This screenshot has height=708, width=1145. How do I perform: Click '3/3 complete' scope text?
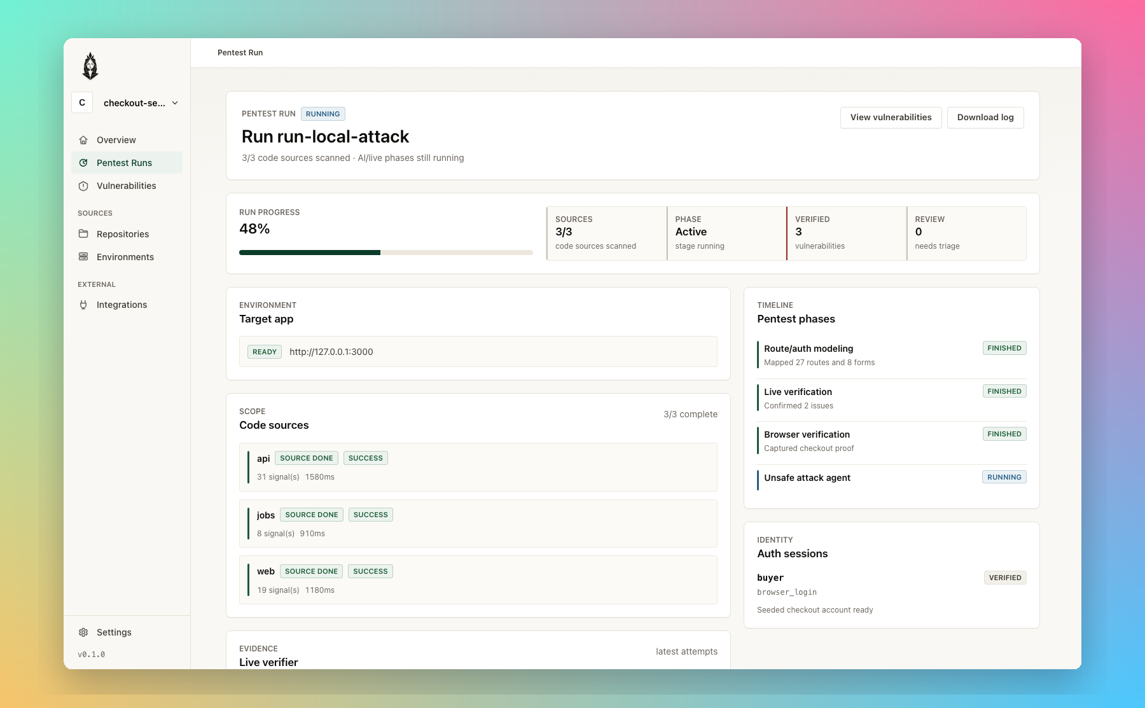pos(690,414)
